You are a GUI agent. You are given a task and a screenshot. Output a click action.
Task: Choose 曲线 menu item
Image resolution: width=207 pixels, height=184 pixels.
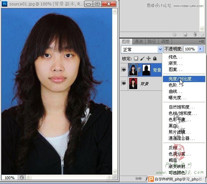coord(184,91)
